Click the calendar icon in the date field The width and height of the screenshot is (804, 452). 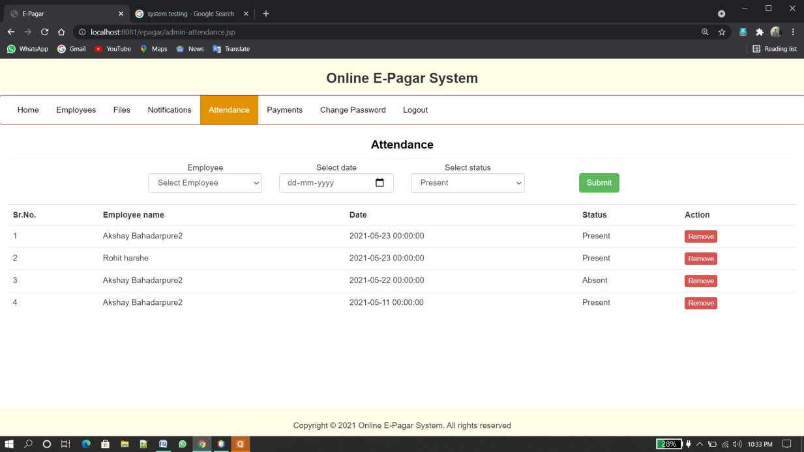click(380, 183)
